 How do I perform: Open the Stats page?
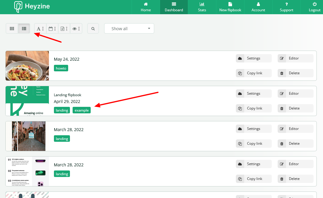coord(202,7)
